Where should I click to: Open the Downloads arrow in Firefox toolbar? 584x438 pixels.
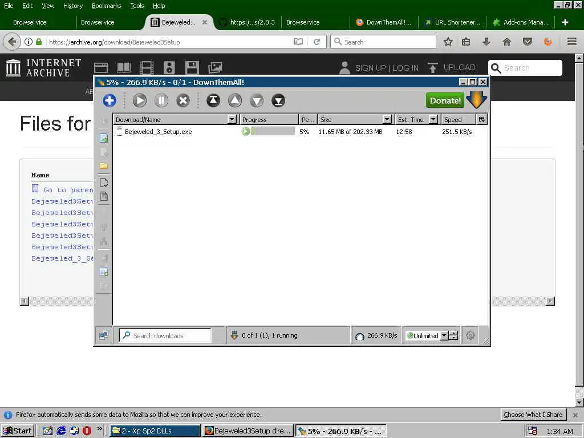click(486, 42)
